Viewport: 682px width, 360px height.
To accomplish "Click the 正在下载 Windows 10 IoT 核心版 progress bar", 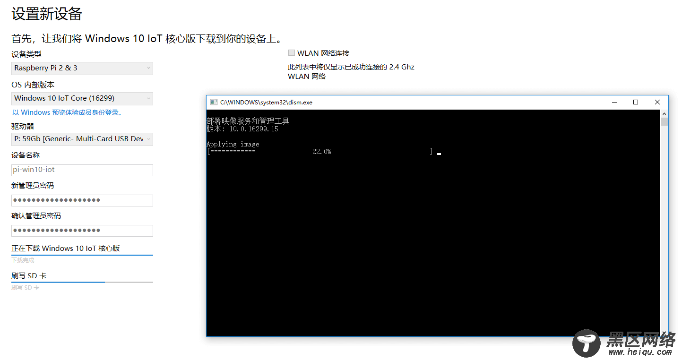I will coord(82,255).
